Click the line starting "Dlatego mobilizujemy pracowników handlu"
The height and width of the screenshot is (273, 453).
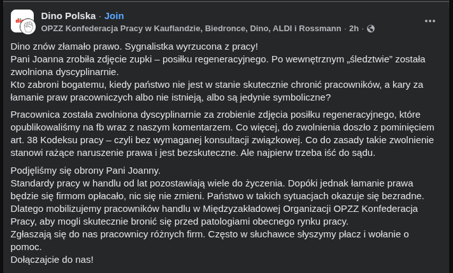(x=214, y=209)
